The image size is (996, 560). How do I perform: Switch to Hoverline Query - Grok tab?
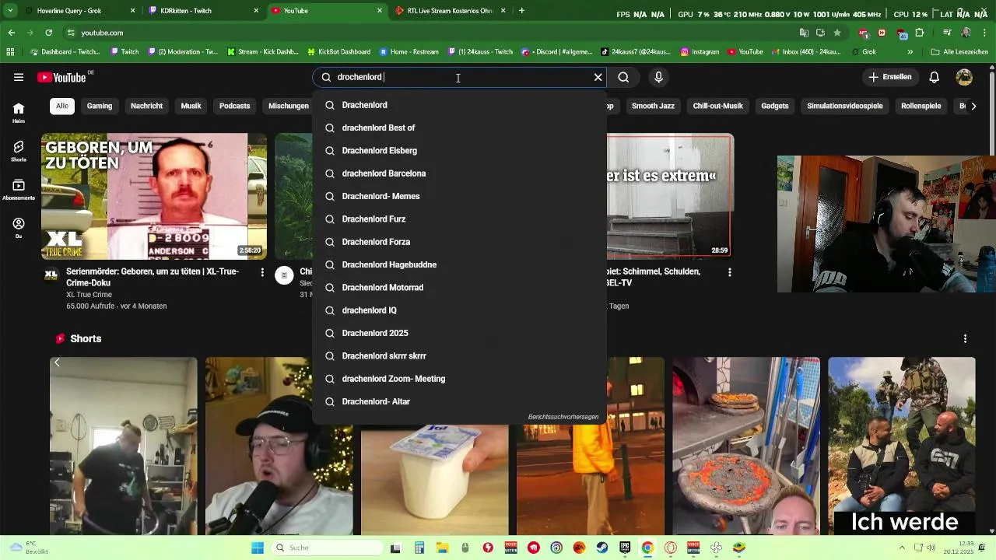click(79, 11)
